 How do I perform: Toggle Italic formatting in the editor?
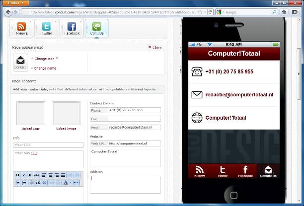point(24,175)
